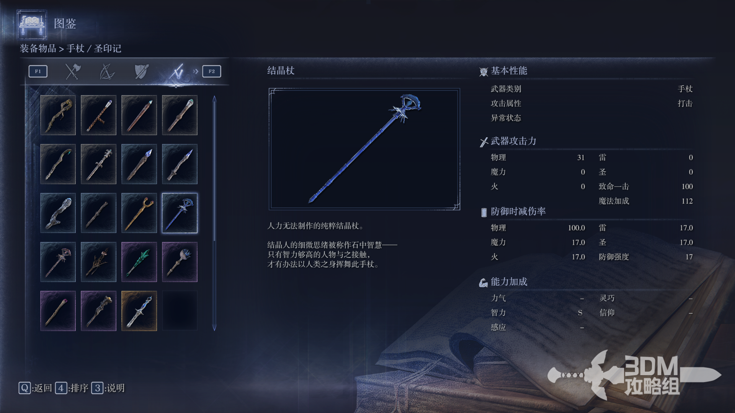This screenshot has height=413, width=735.
Task: Open the 图鉴 encyclopedia book icon
Action: click(x=32, y=24)
